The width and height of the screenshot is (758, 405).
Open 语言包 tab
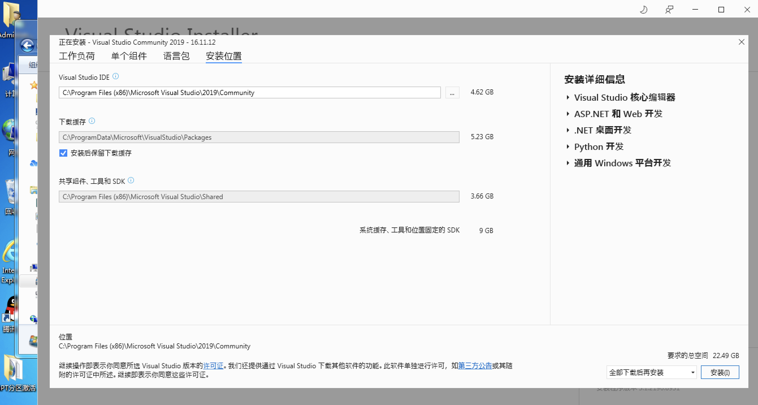click(x=176, y=56)
